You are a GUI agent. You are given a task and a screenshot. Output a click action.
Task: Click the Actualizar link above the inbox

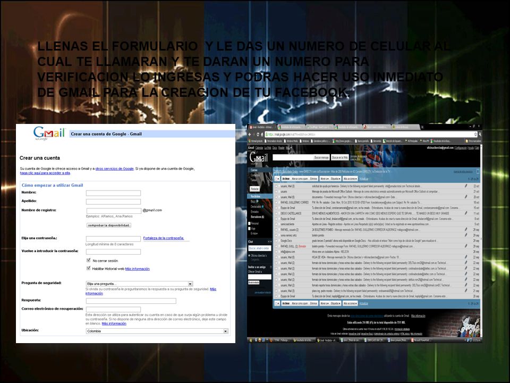pyautogui.click(x=363, y=179)
